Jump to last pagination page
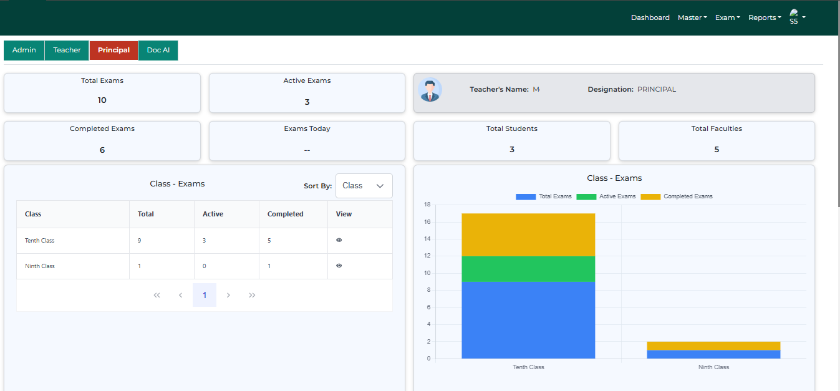Viewport: 840px width, 391px height. (x=252, y=295)
